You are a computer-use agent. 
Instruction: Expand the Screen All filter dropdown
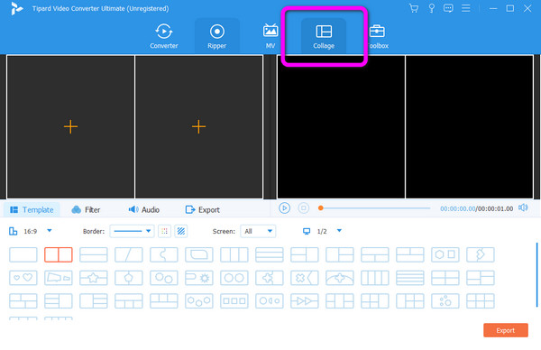click(x=258, y=231)
